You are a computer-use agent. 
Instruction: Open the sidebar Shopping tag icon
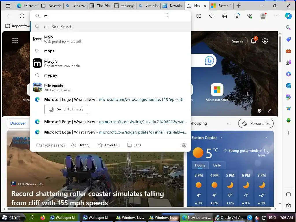pyautogui.click(x=288, y=39)
